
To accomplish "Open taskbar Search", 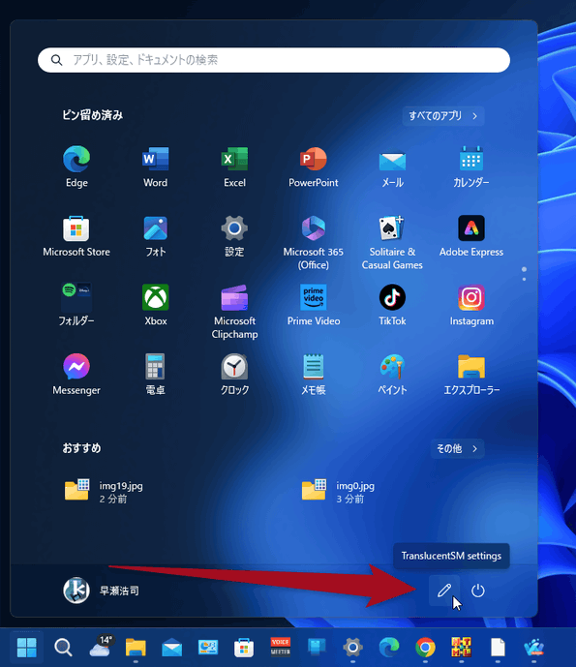I will tap(63, 648).
